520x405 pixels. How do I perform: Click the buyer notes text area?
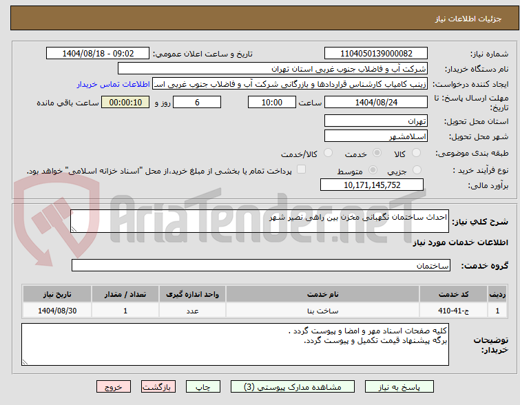pos(235,344)
